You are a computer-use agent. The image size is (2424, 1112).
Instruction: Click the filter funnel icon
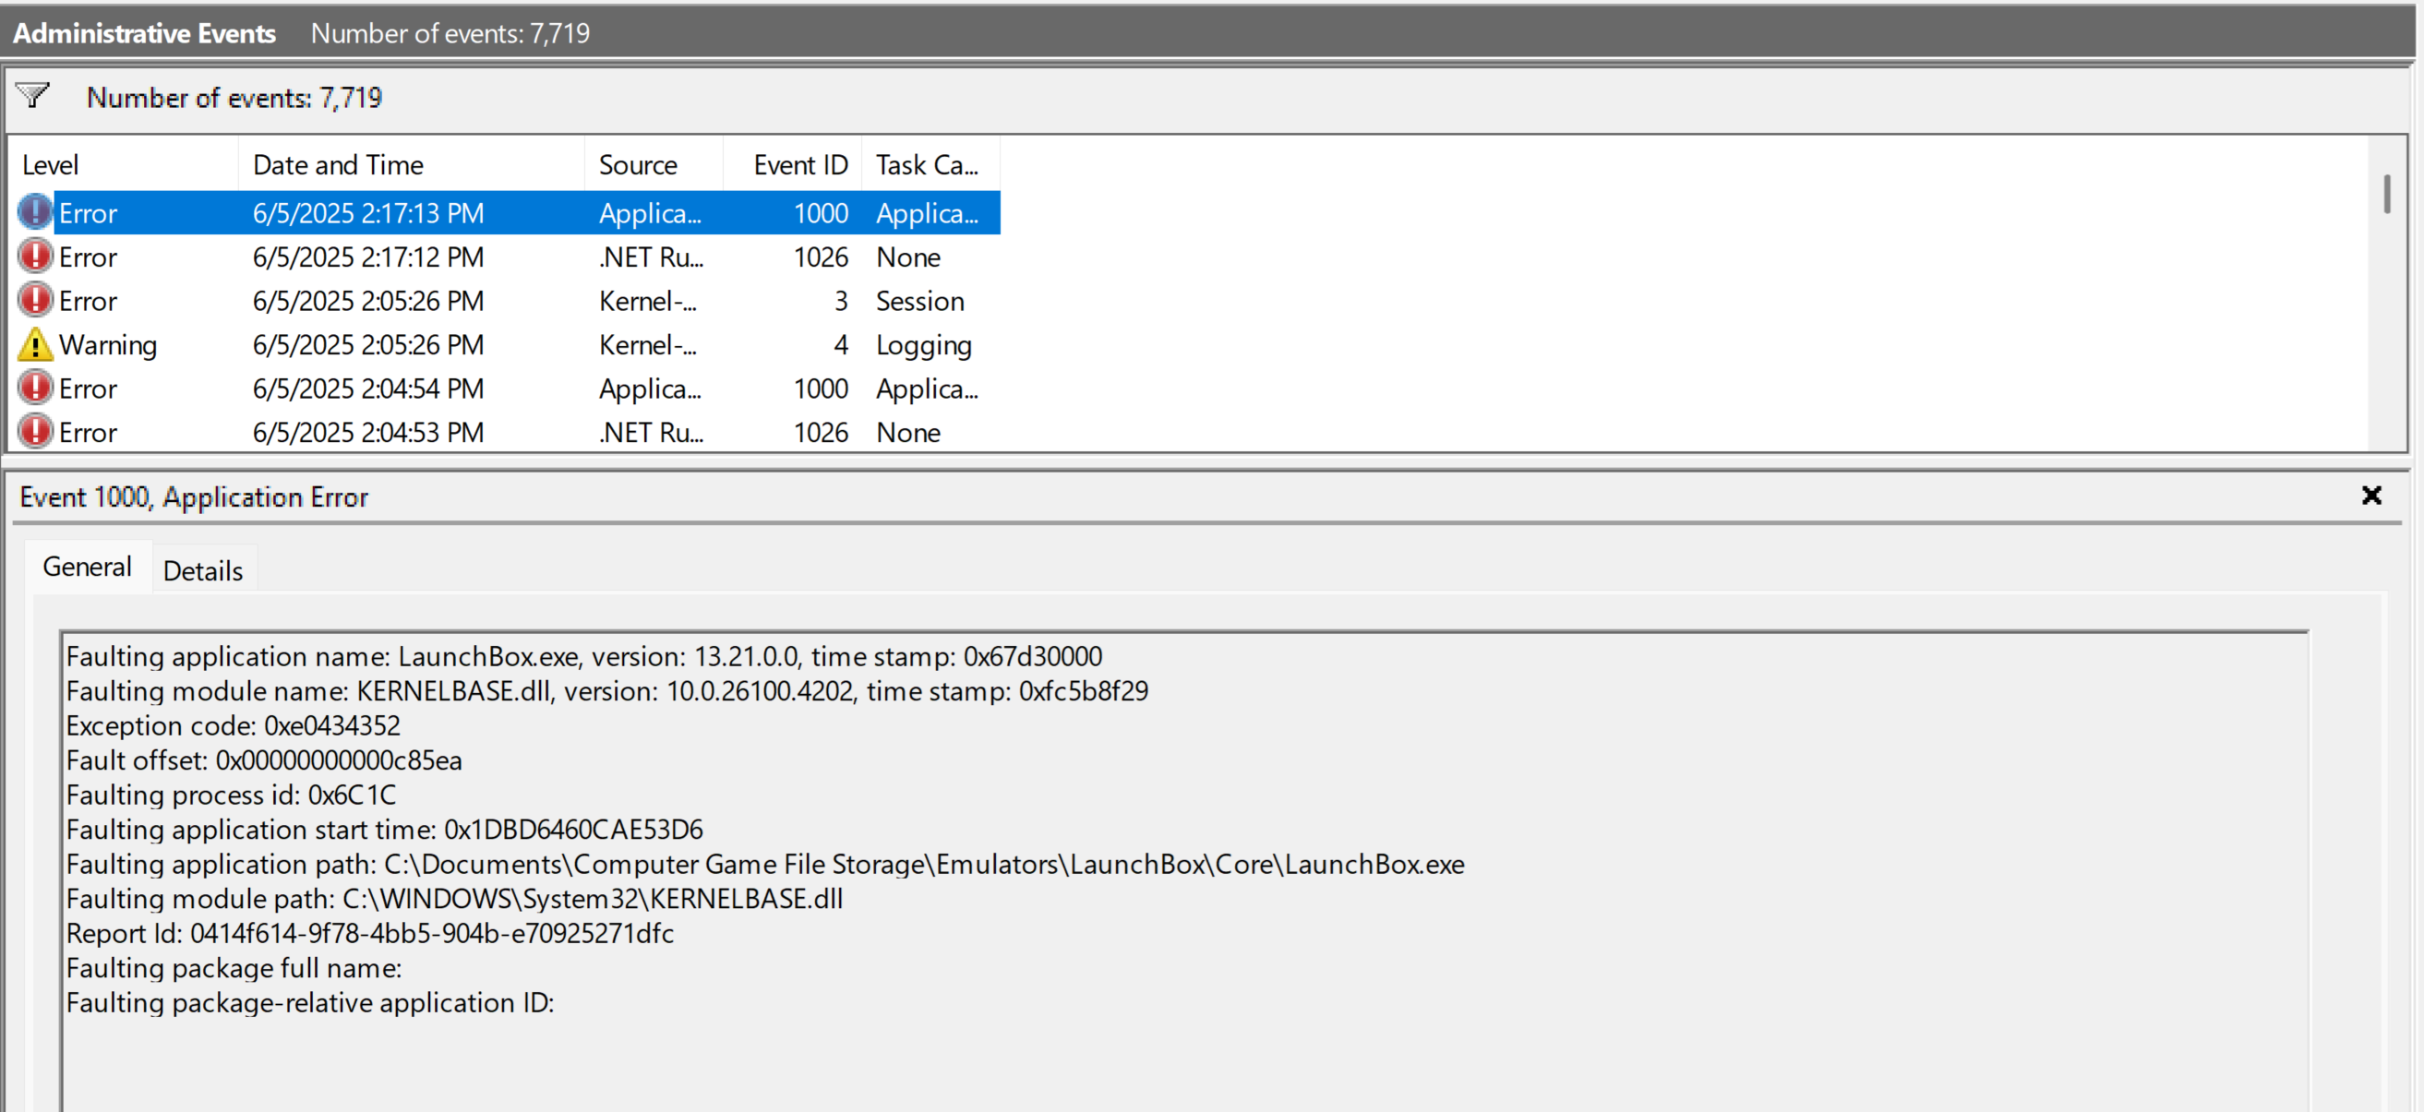pyautogui.click(x=33, y=96)
